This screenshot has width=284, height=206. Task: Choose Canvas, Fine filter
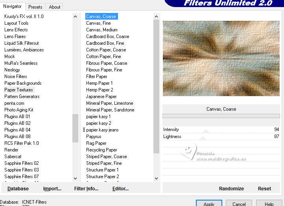(98, 23)
